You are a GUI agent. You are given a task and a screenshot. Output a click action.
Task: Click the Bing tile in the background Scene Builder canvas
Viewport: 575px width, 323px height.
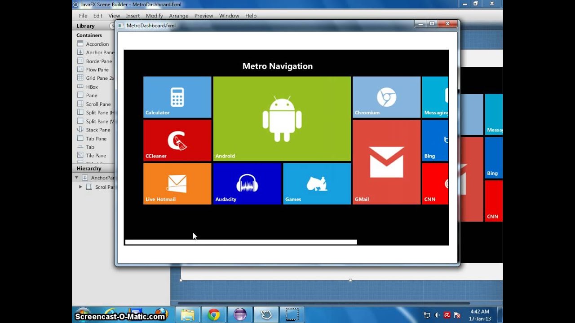[x=494, y=157]
